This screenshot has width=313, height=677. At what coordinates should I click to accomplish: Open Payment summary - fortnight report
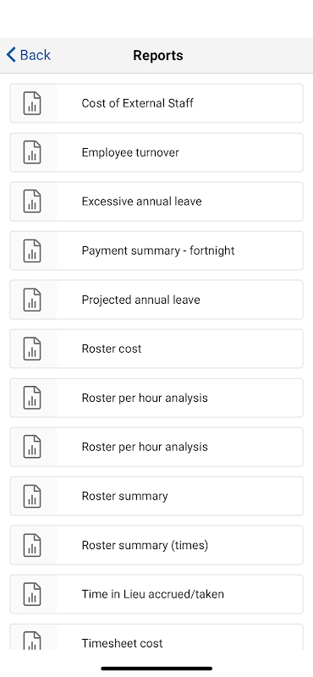pos(156,250)
